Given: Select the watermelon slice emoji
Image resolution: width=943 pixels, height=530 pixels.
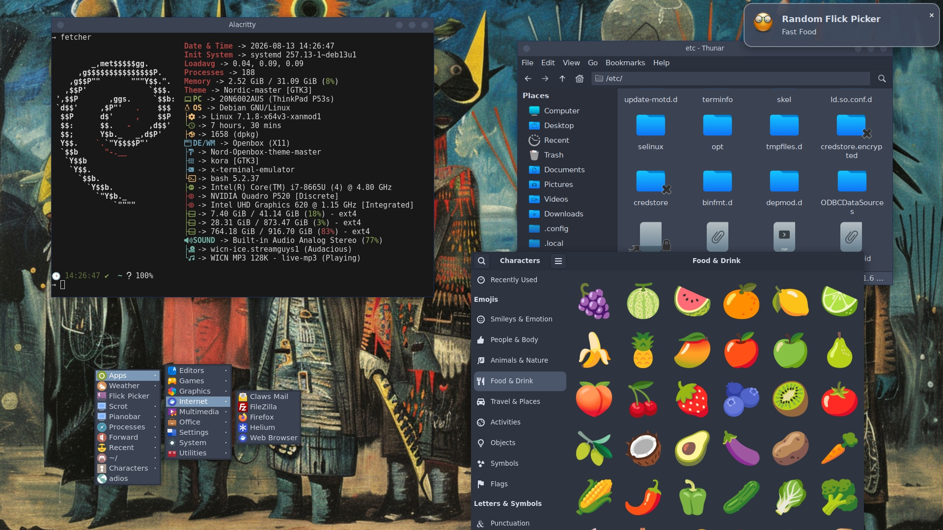Looking at the screenshot, I should [692, 301].
